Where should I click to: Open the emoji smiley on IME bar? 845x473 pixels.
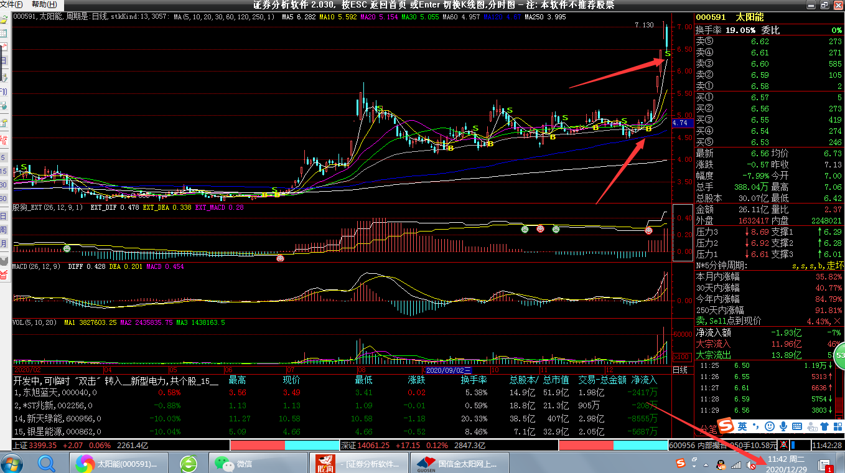click(770, 426)
